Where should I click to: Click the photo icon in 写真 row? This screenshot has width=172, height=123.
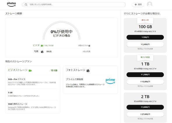pyautogui.click(x=42, y=52)
